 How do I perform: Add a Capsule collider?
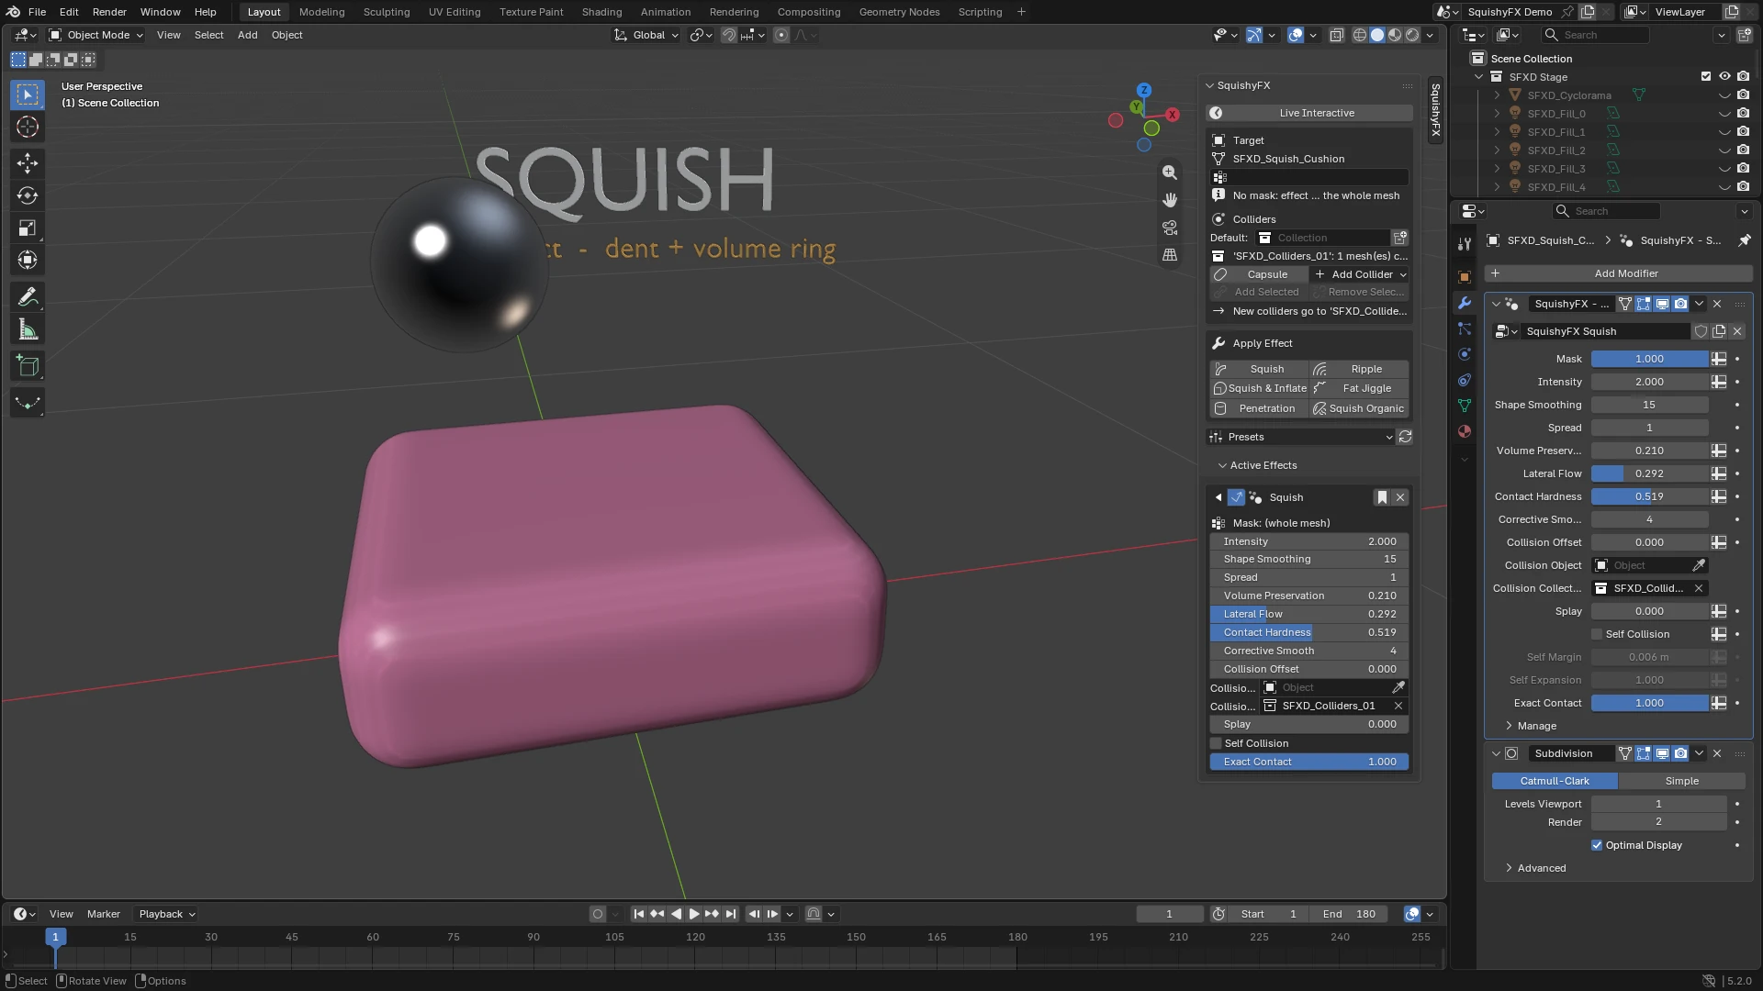1260,274
